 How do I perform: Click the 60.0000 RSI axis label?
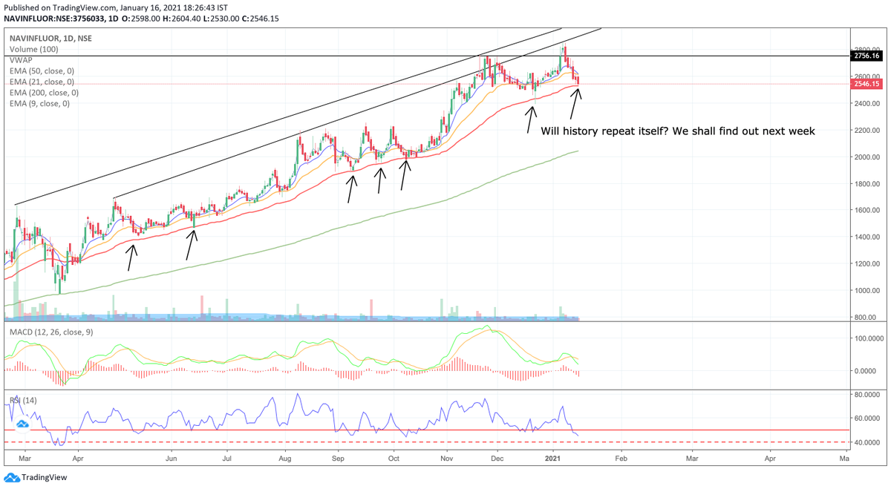[868, 419]
